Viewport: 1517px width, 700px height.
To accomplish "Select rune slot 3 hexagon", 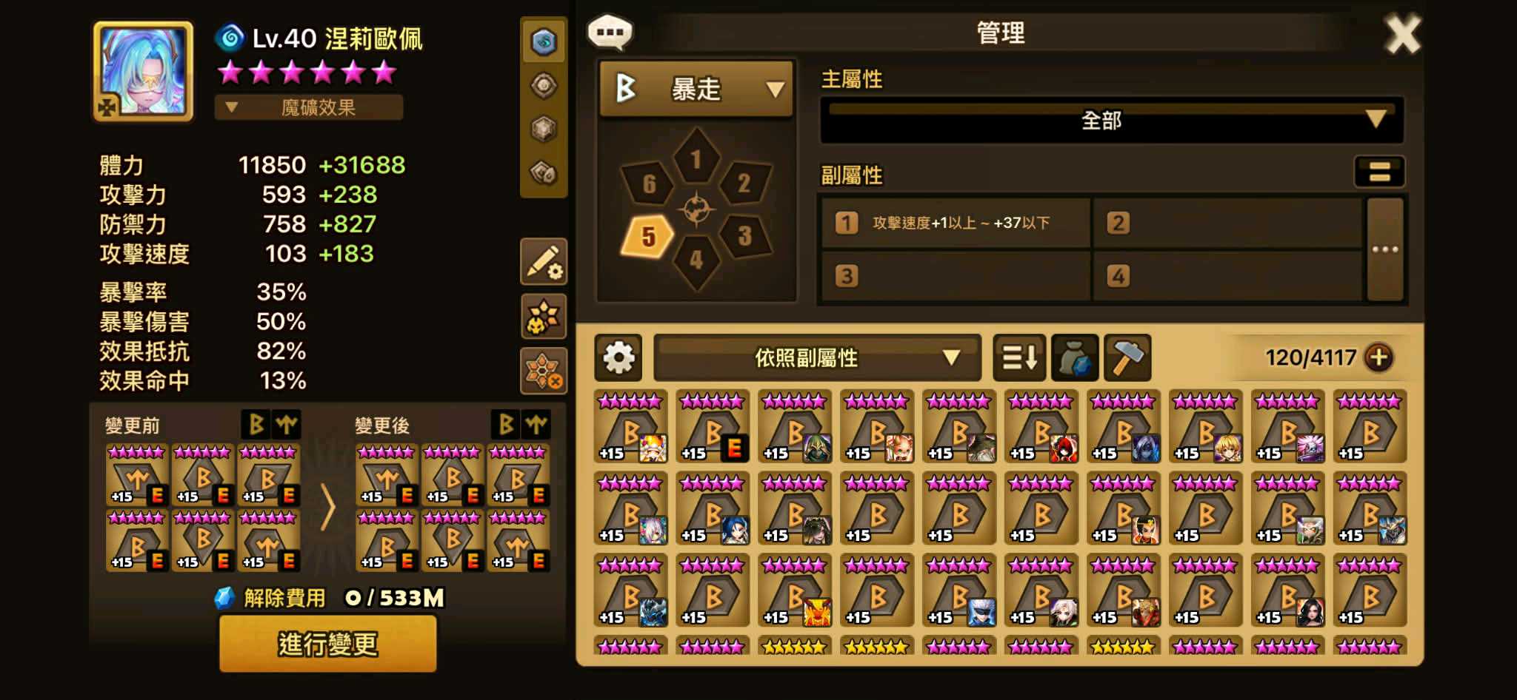I will [x=744, y=235].
